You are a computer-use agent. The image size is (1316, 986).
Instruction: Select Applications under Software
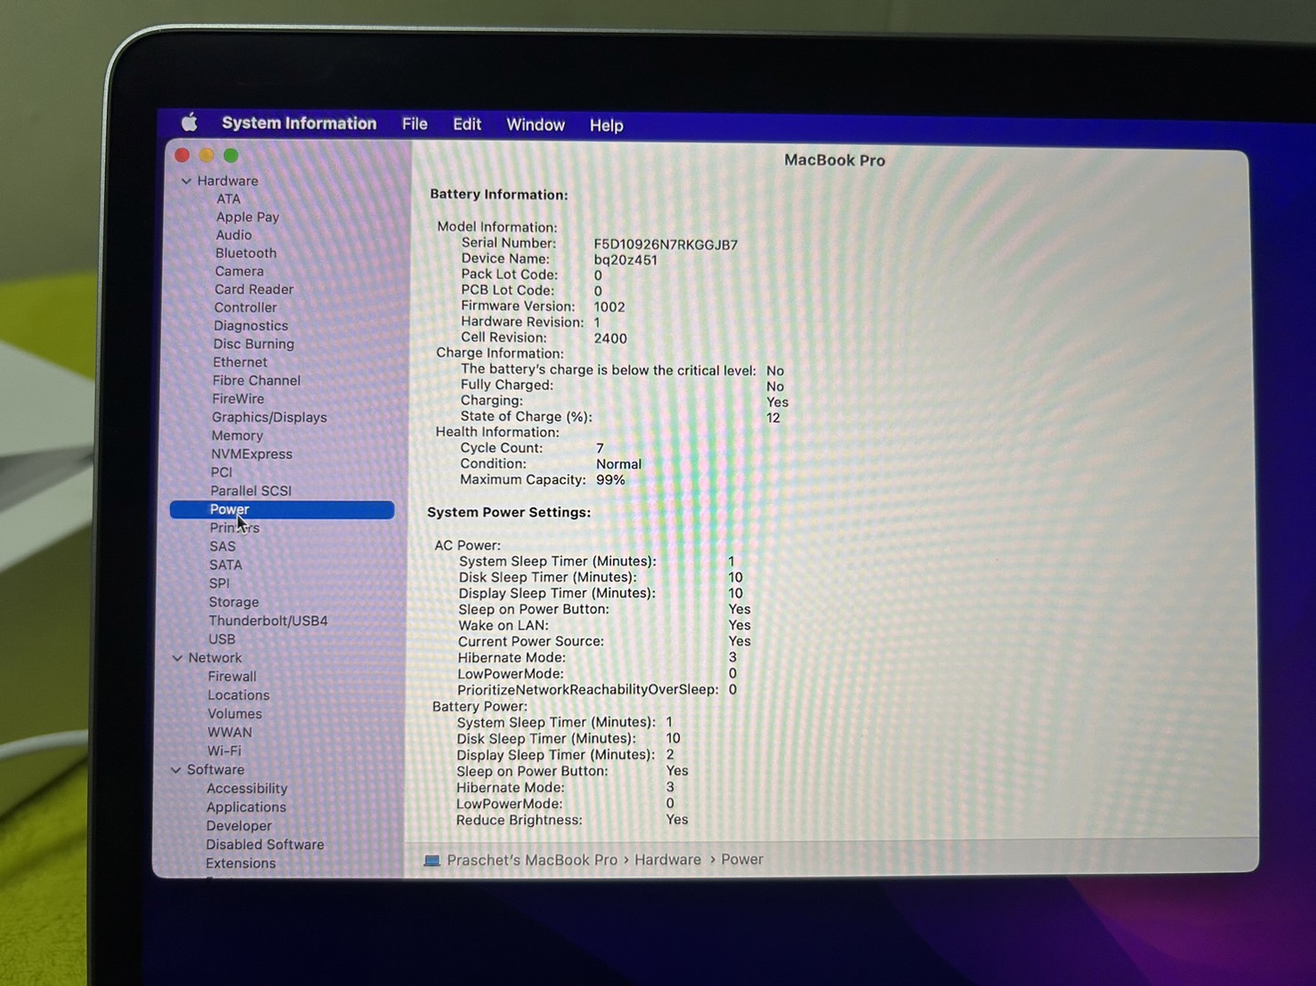click(x=246, y=807)
